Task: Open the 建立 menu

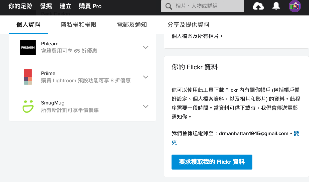Action: 66,6
